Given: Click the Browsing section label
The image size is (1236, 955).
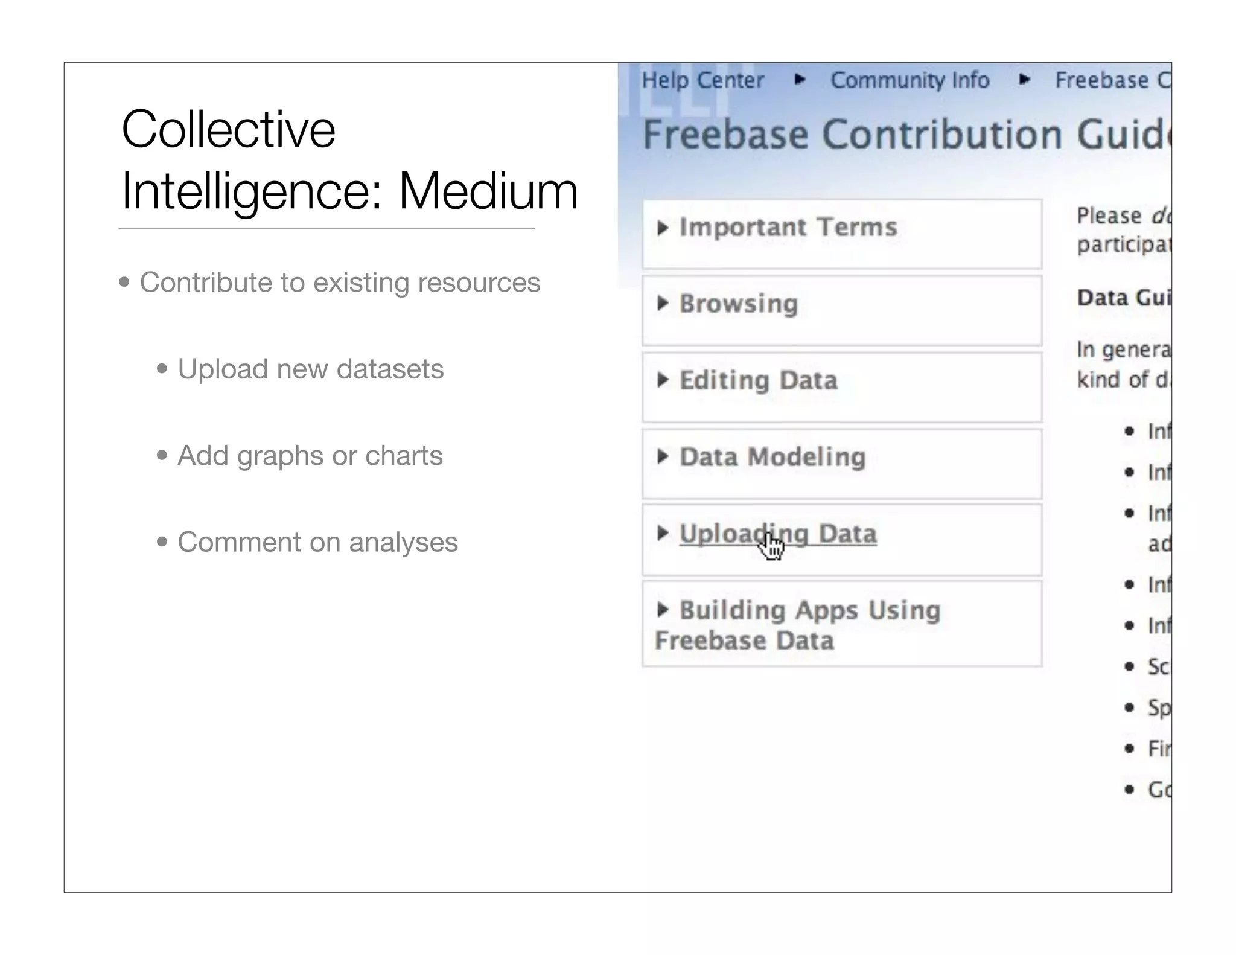Looking at the screenshot, I should click(x=739, y=304).
